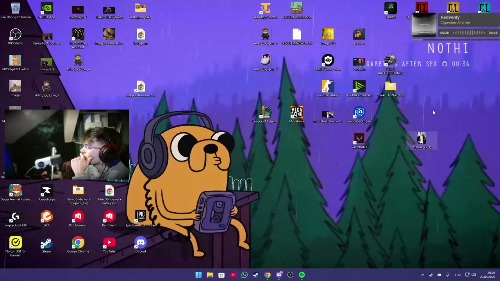The height and width of the screenshot is (281, 500).
Task: Open the volume control in system tray
Action: (473, 275)
